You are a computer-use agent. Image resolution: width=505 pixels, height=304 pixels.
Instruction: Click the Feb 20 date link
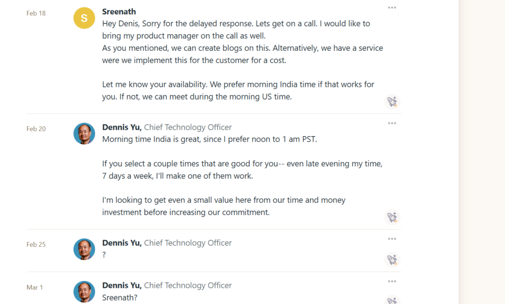(x=36, y=129)
